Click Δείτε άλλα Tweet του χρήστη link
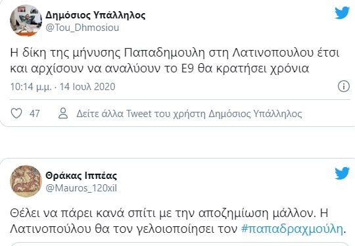The height and width of the screenshot is (246, 355). pos(189,114)
